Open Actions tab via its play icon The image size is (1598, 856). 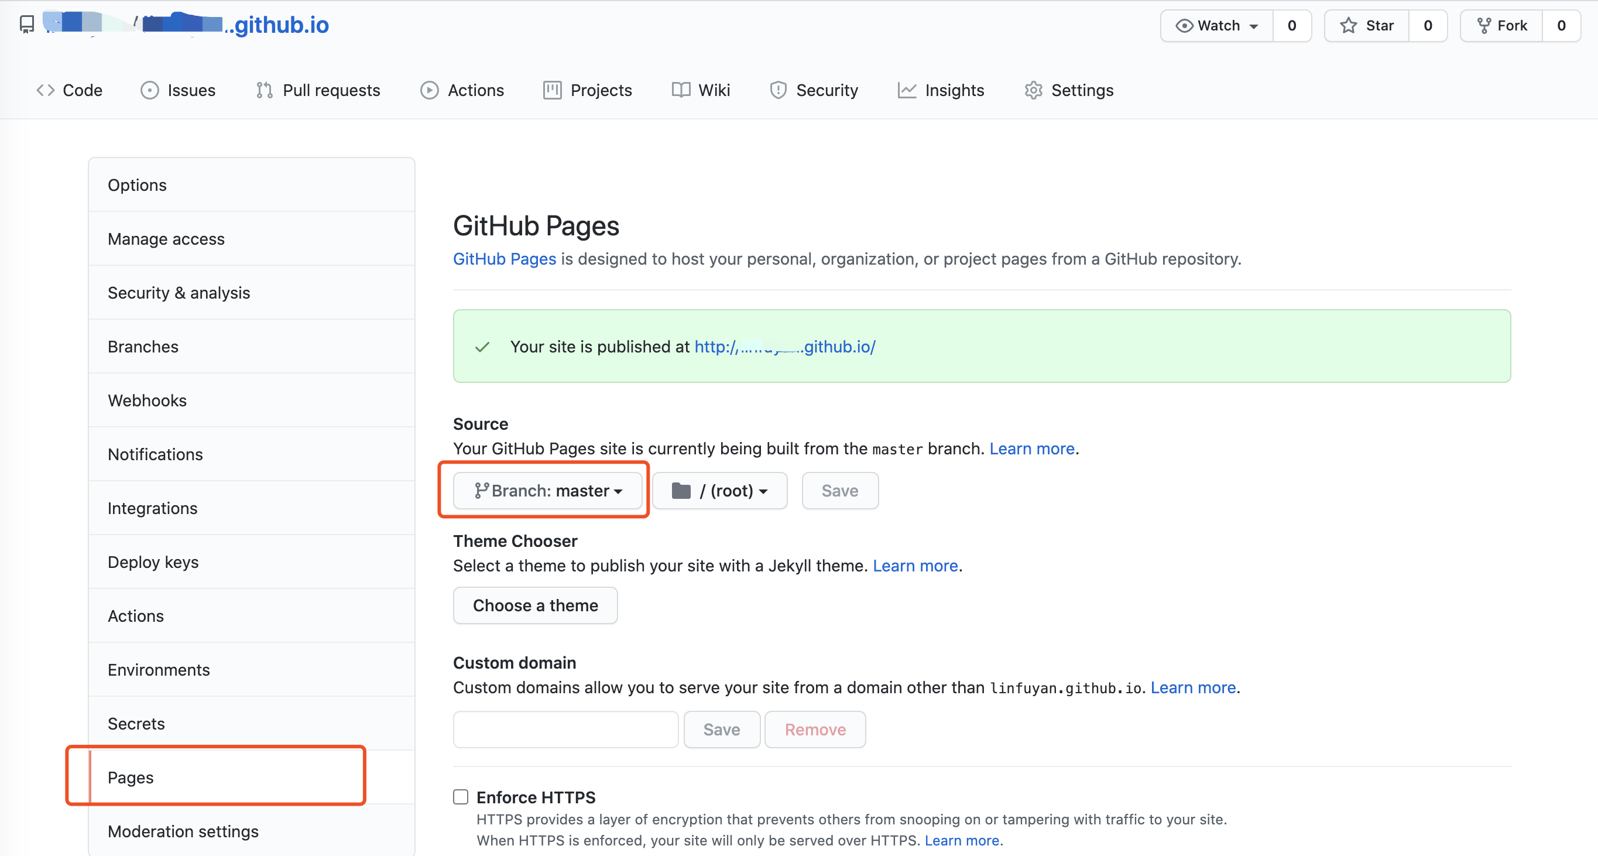(x=428, y=91)
